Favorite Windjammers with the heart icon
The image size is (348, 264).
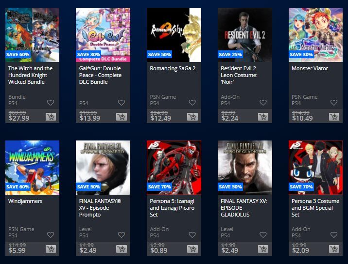click(51, 235)
